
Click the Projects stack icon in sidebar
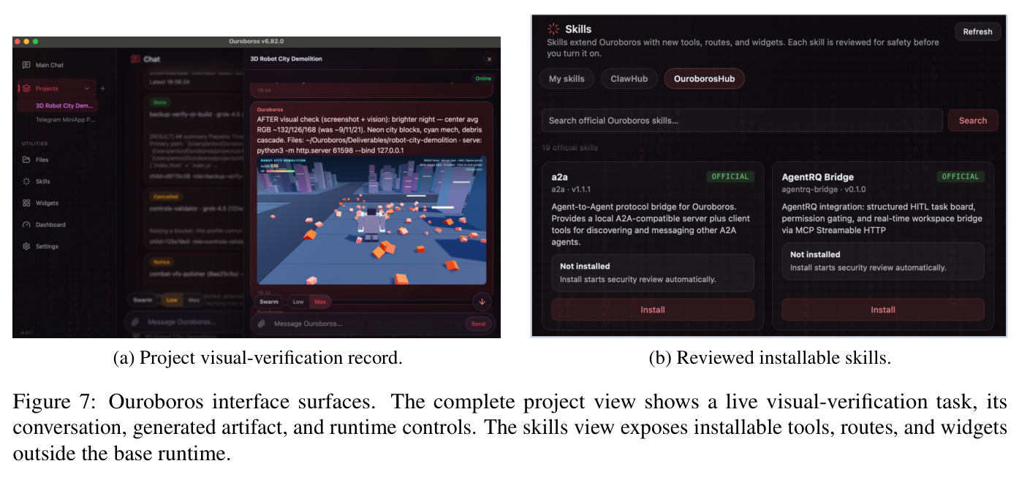pos(26,88)
